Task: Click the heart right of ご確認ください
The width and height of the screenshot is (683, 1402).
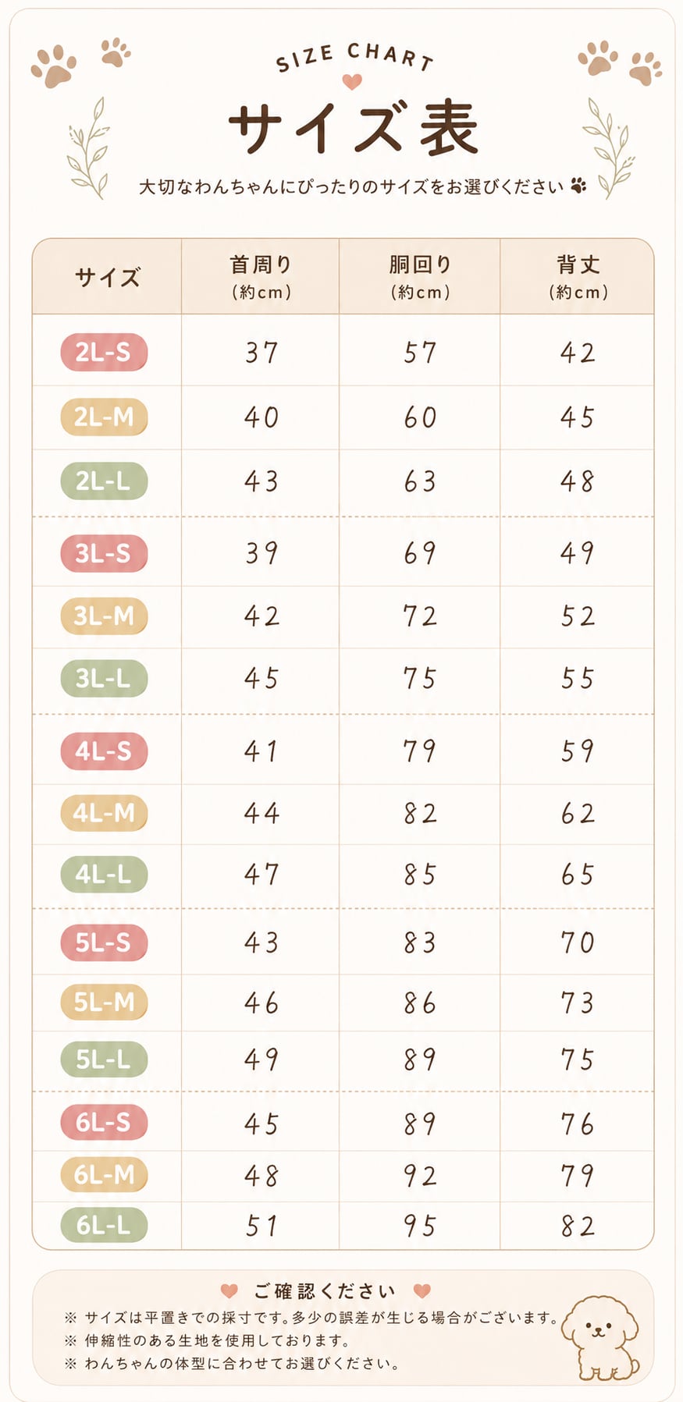Action: [x=422, y=1290]
